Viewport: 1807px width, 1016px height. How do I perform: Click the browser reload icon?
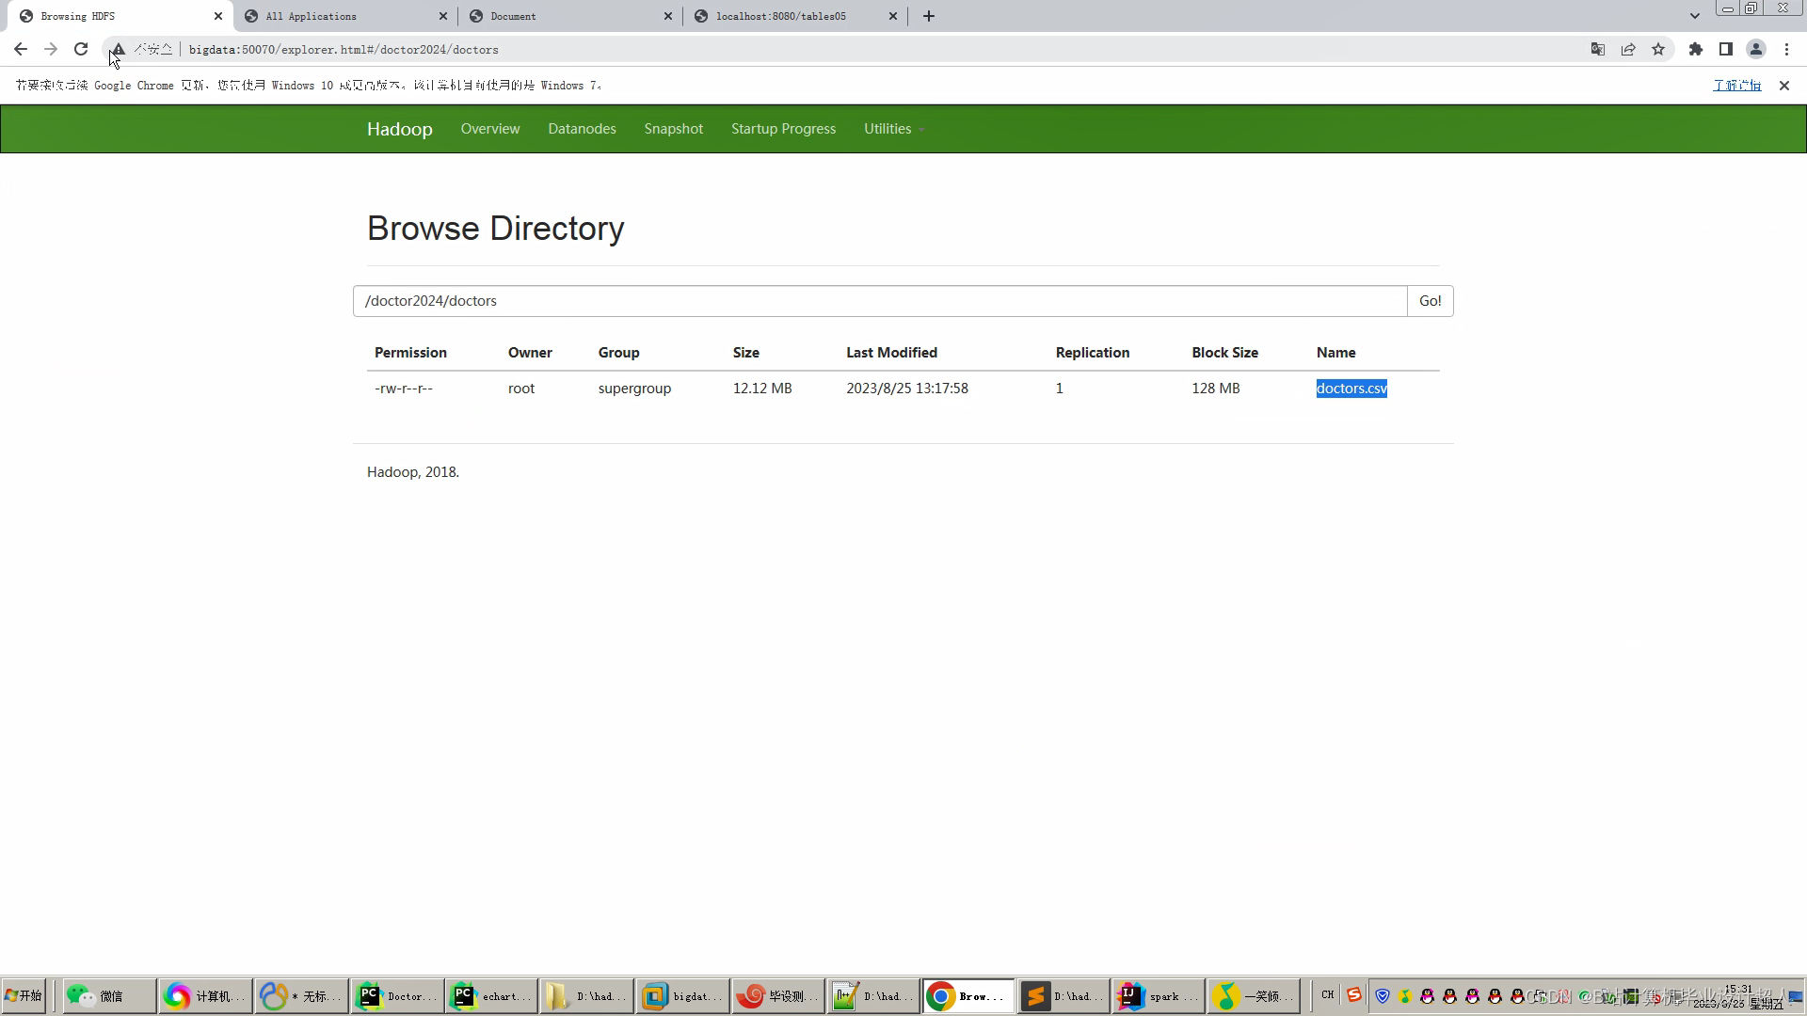click(x=81, y=49)
